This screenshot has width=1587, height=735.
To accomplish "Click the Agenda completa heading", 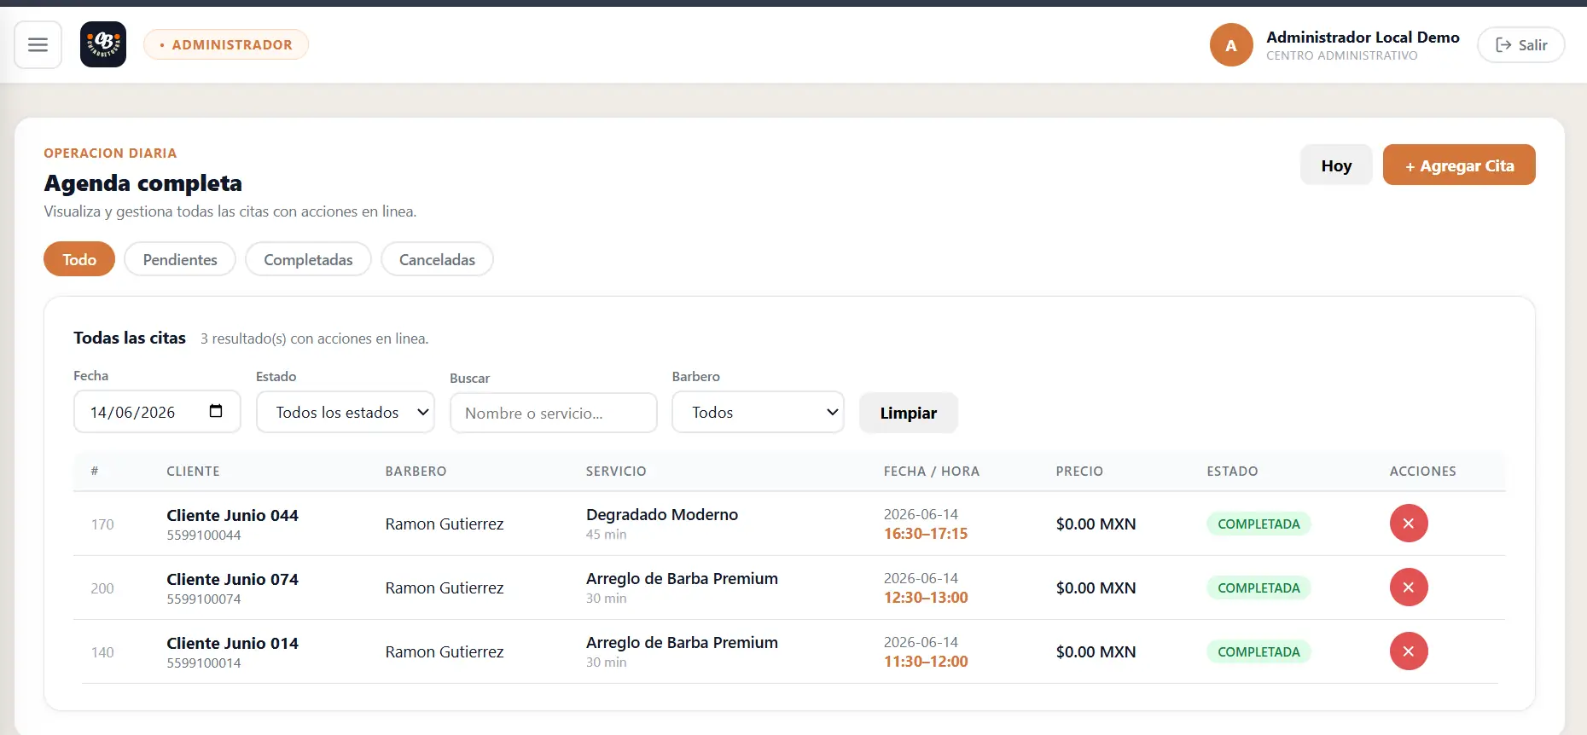I will [x=143, y=183].
